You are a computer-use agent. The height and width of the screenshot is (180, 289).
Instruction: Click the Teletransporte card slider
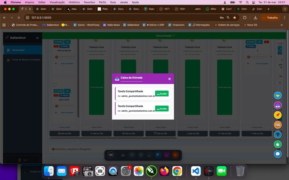coord(64,57)
